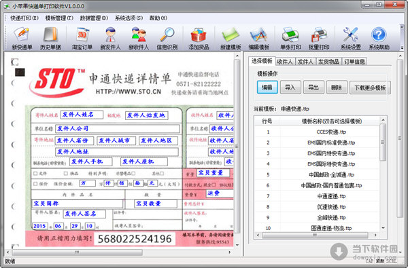Screen dimensions: 408x268
Task: Select template row 圆通速递-物流.ttp
Action: point(317,228)
